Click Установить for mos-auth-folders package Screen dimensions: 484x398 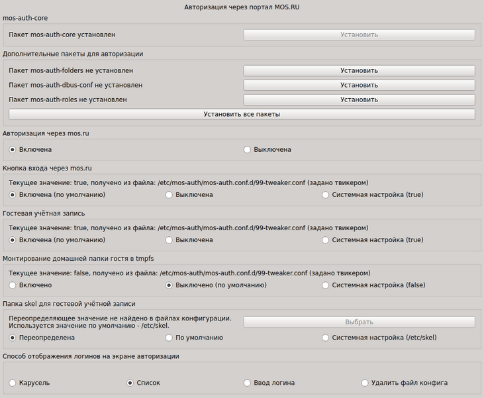point(359,70)
